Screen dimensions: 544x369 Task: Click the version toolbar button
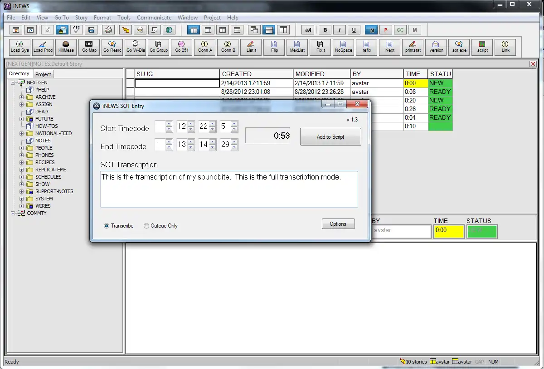436,47
